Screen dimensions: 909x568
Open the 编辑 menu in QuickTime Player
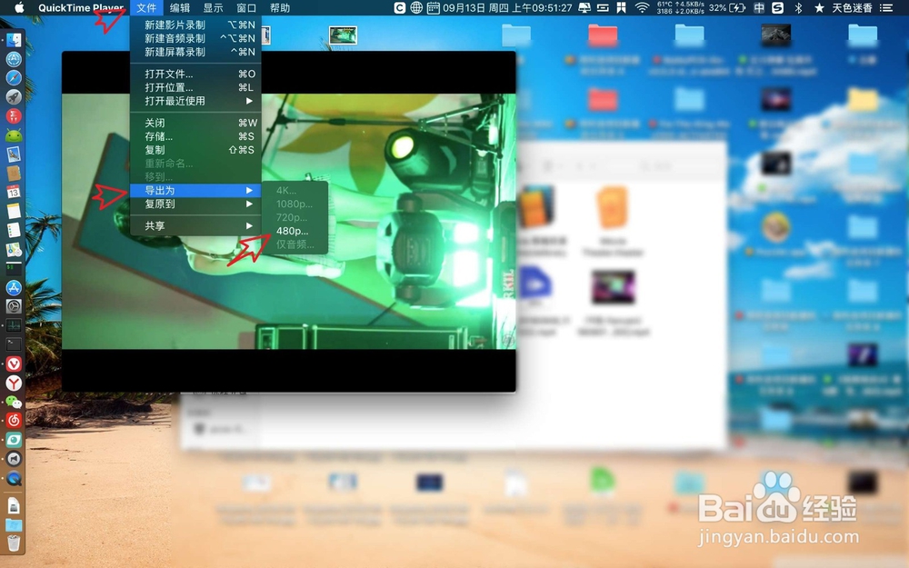[178, 8]
